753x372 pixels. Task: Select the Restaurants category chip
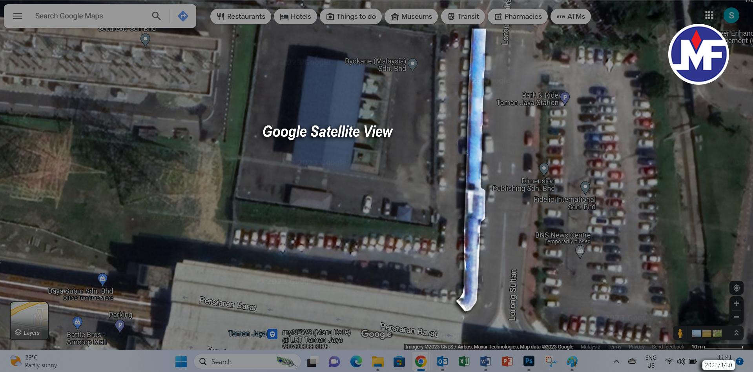coord(241,16)
